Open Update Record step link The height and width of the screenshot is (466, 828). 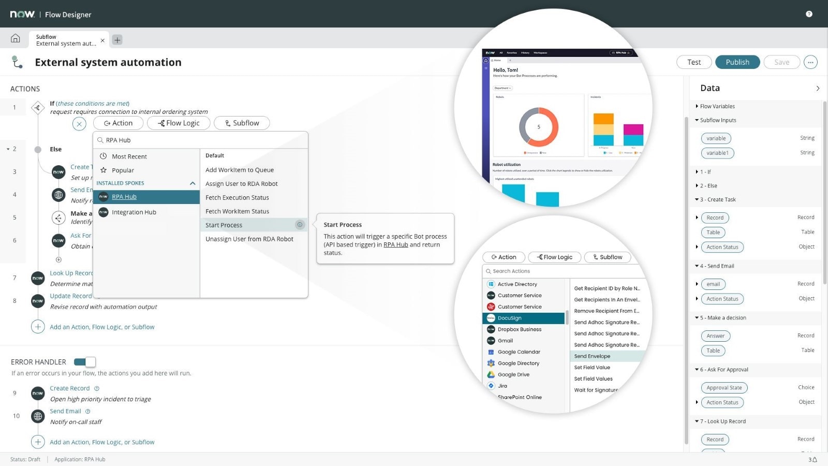click(x=71, y=296)
